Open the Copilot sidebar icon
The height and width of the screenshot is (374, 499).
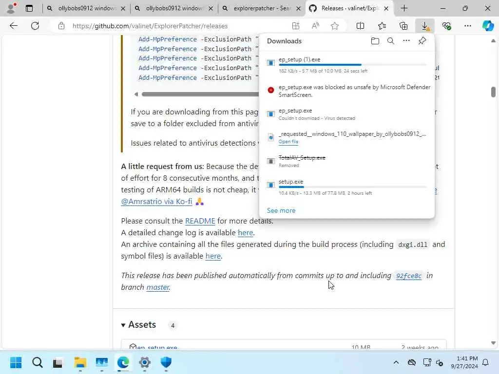click(x=488, y=26)
